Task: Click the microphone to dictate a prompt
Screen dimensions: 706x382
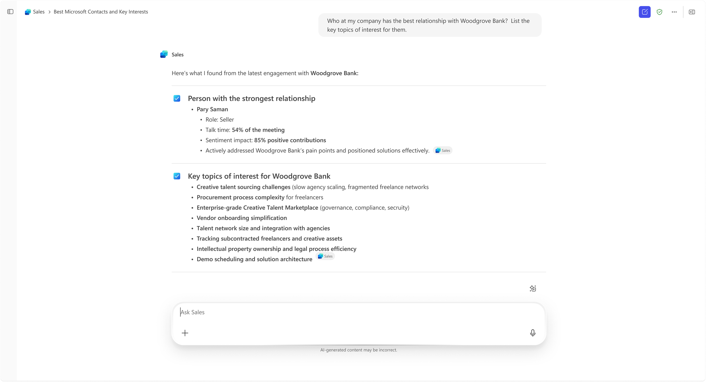Action: 533,333
